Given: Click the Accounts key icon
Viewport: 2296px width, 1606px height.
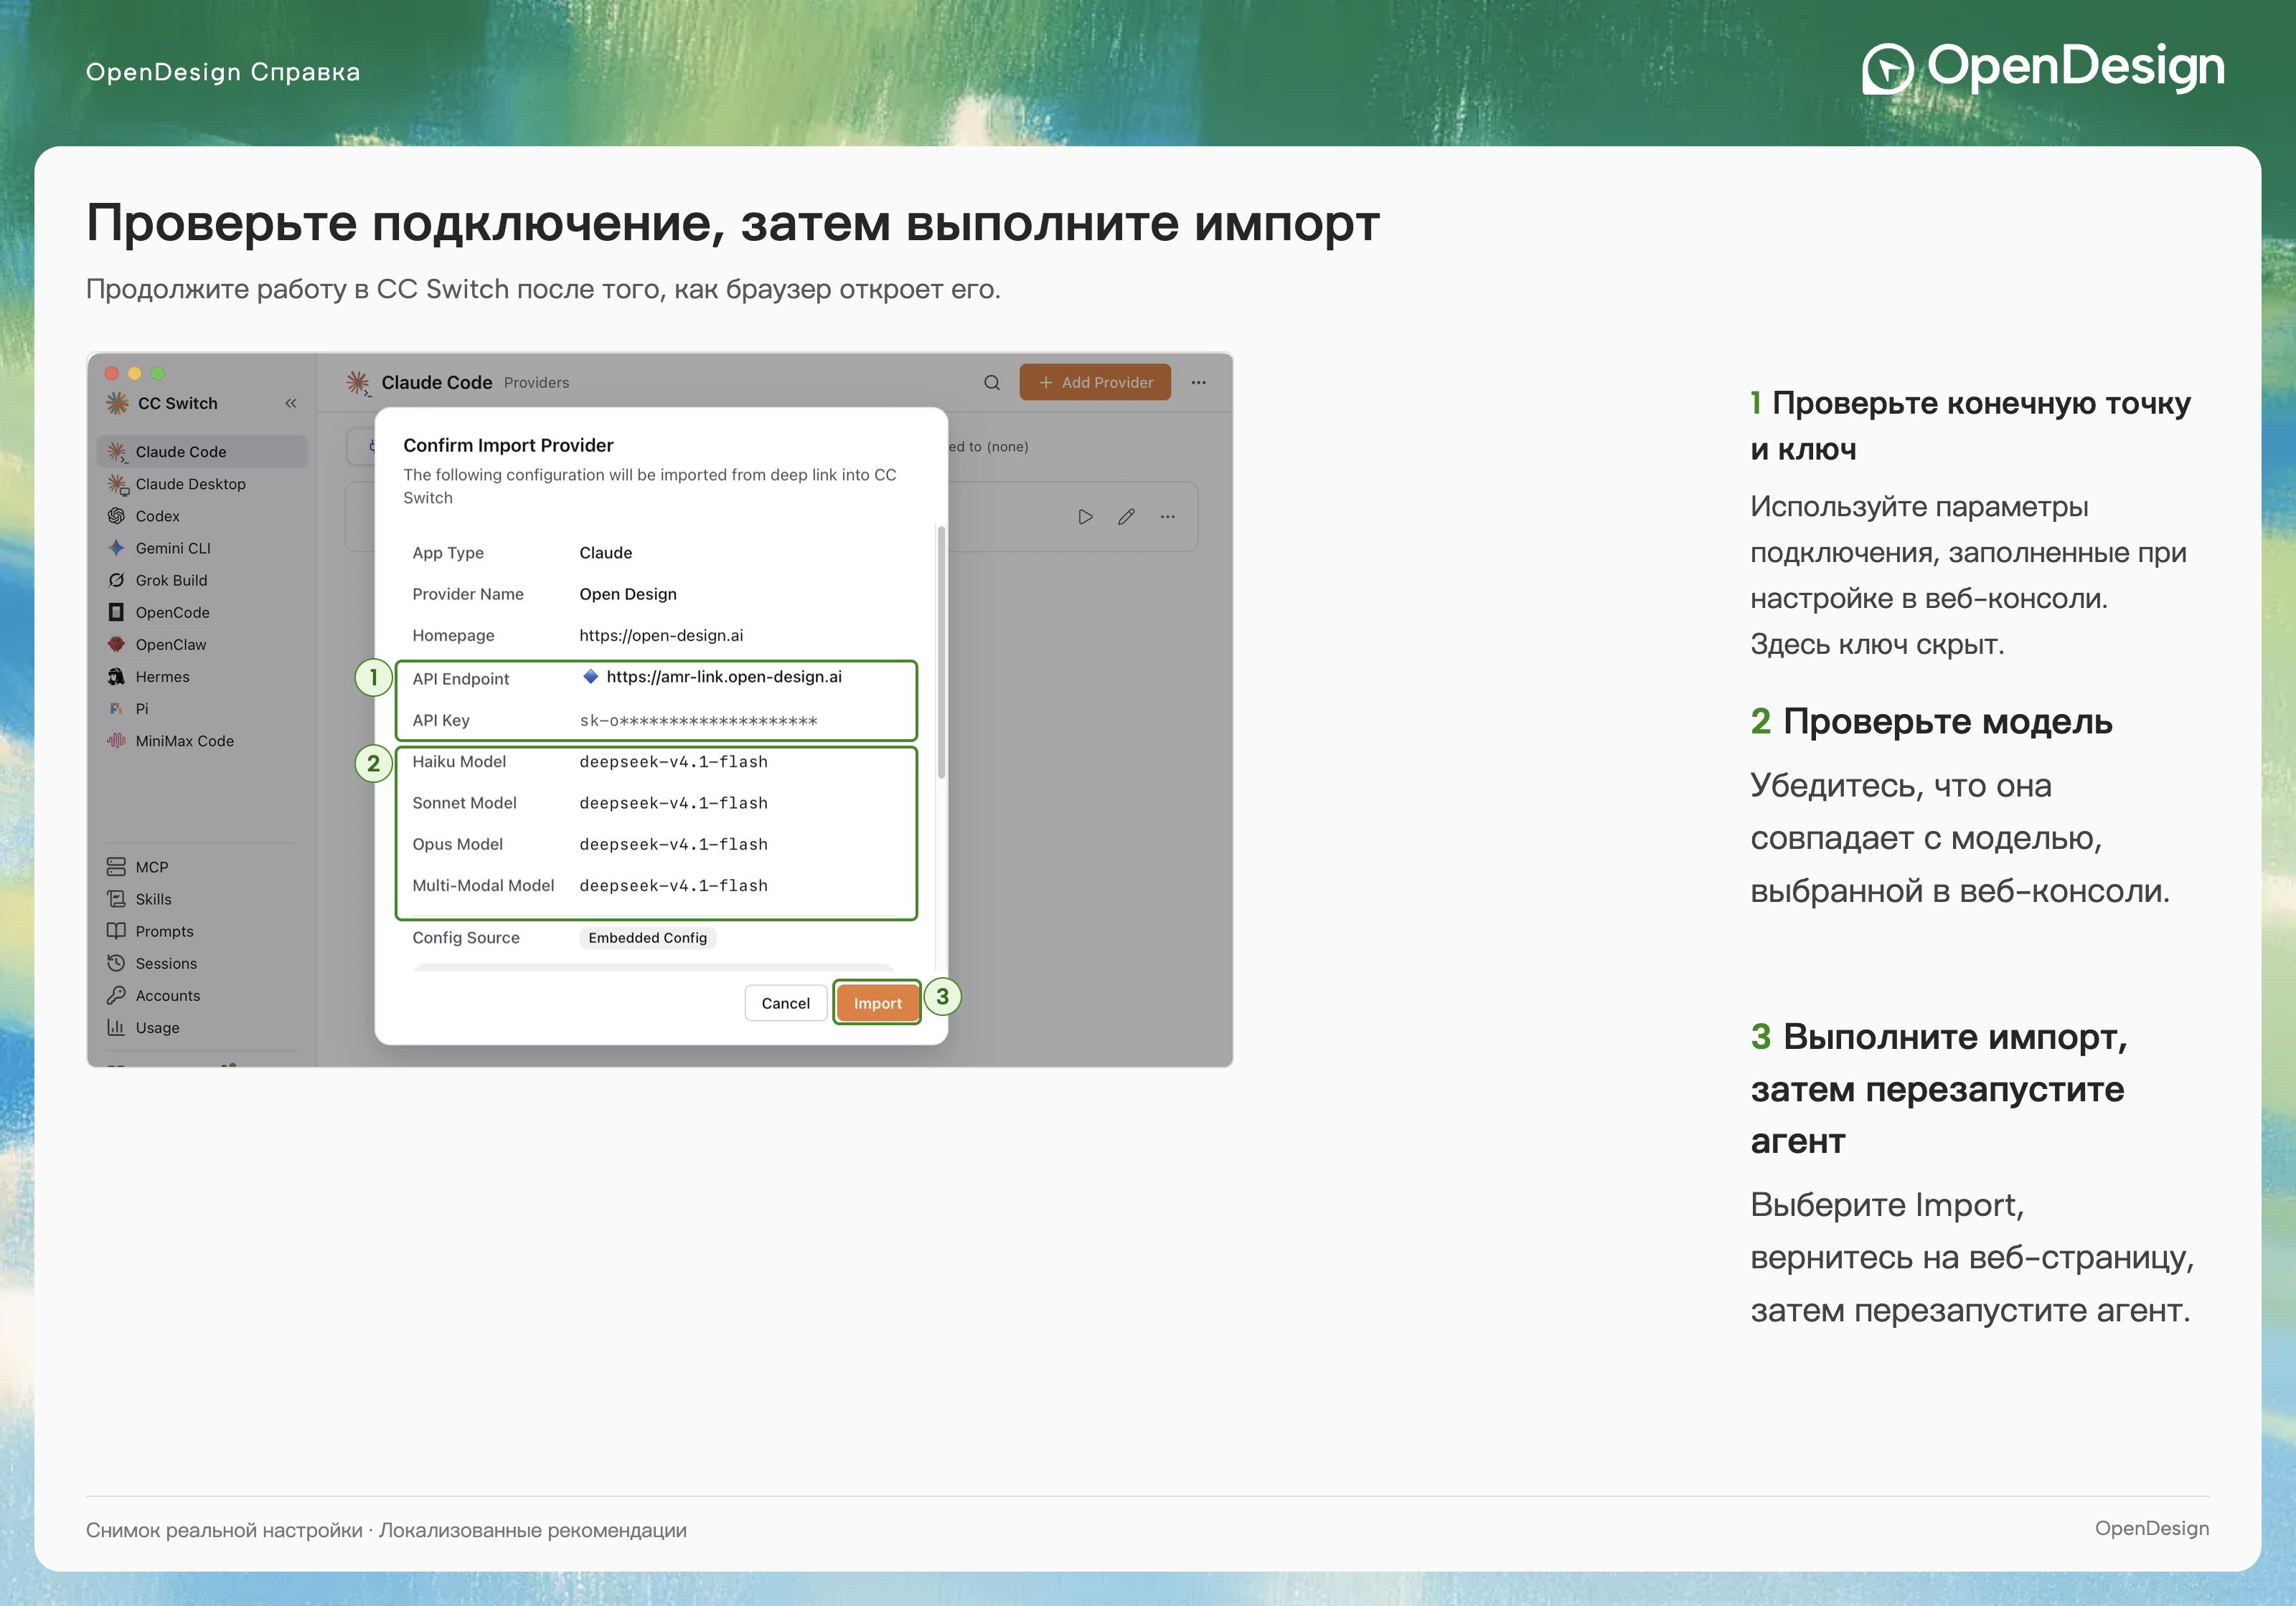Looking at the screenshot, I should click(x=116, y=994).
